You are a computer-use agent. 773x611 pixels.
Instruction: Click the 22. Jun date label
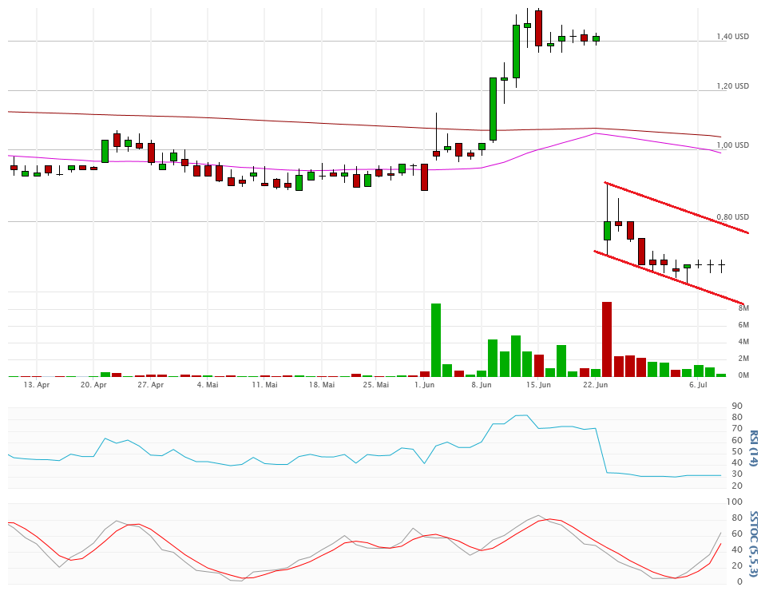pos(596,385)
